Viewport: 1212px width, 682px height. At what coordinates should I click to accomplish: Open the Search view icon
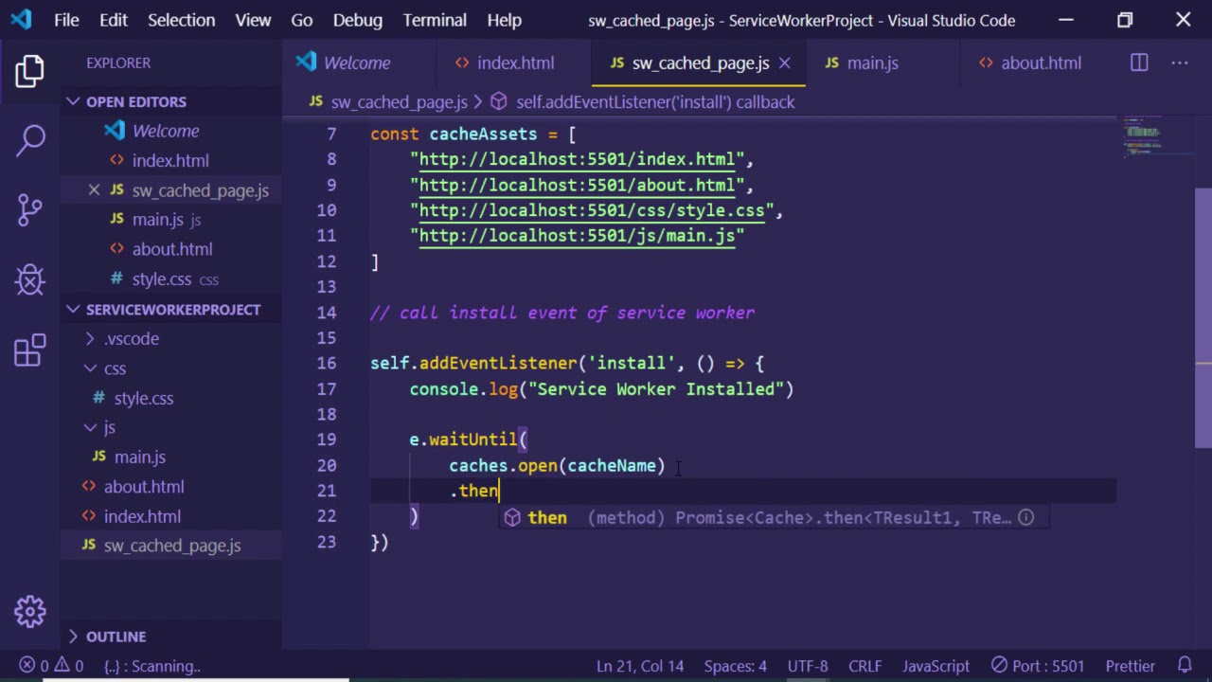point(30,140)
